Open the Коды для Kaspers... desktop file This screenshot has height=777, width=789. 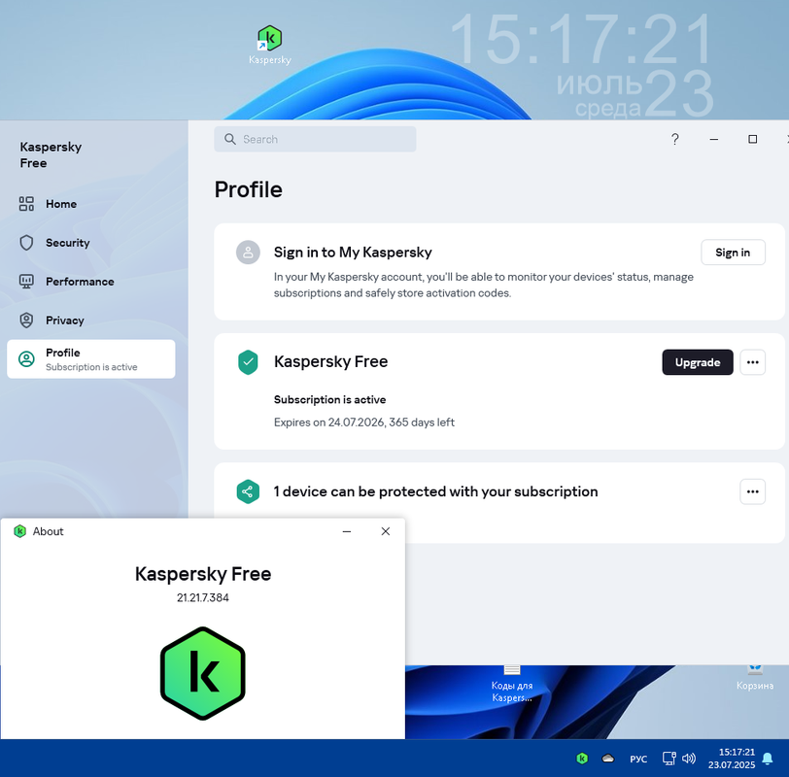pos(512,684)
